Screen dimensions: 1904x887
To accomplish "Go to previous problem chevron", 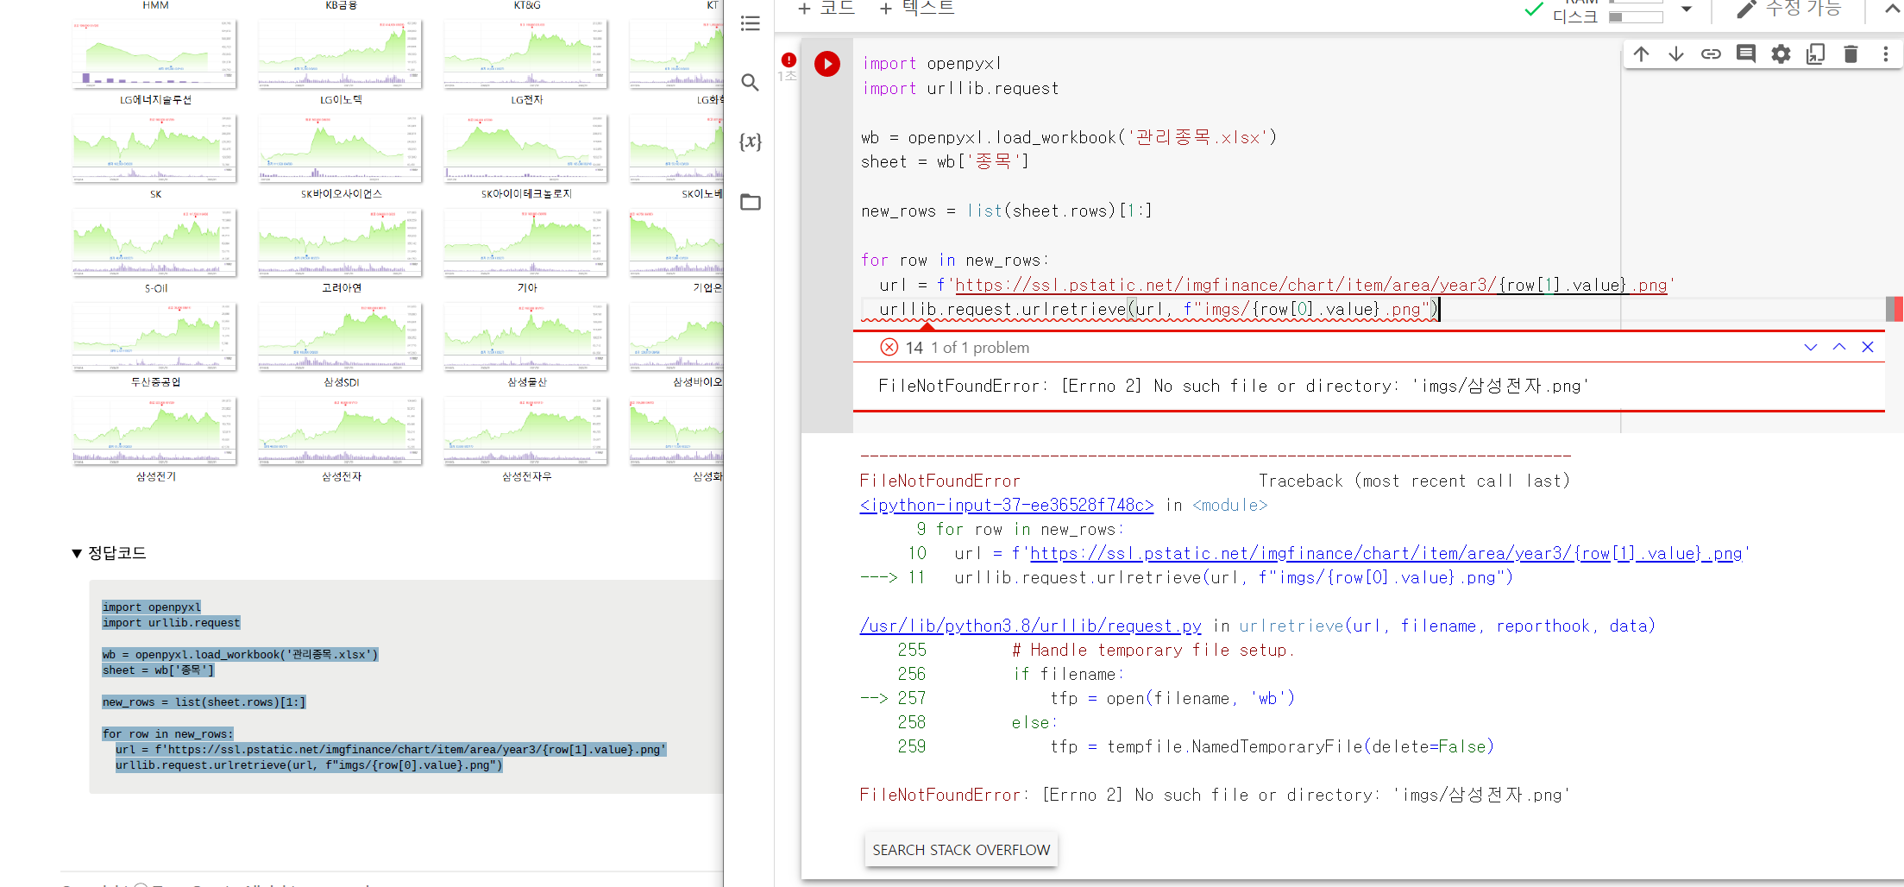I will coord(1839,347).
